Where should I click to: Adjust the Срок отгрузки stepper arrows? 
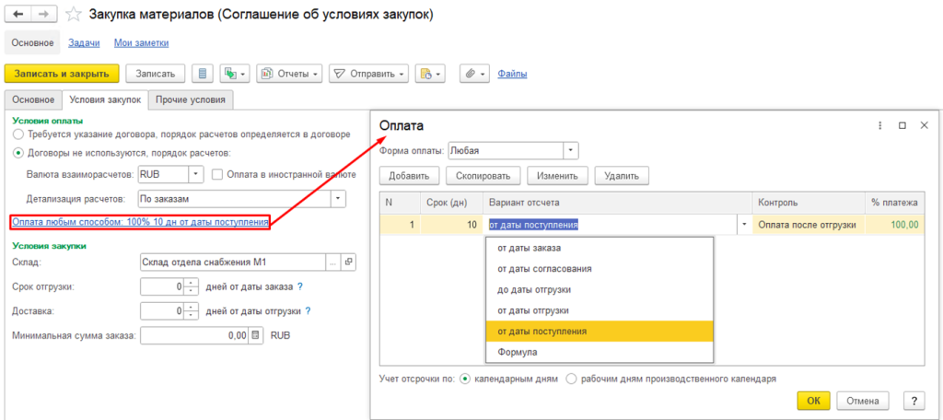192,286
